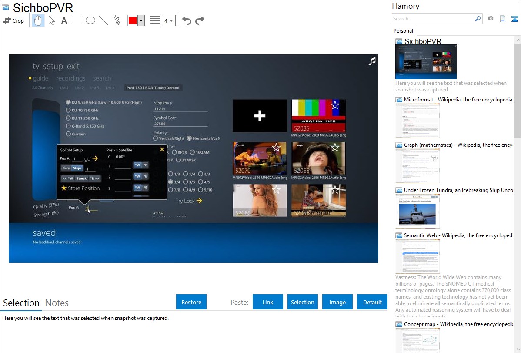Choose the arrow pointer selection tool
The width and height of the screenshot is (521, 353).
point(51,20)
